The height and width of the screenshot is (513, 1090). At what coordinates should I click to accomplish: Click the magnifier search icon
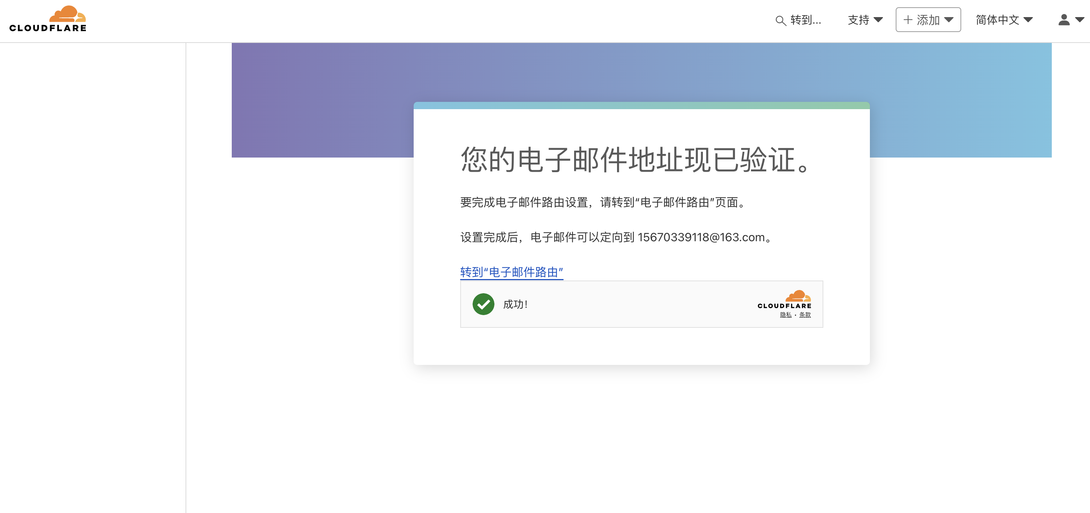[x=780, y=20]
